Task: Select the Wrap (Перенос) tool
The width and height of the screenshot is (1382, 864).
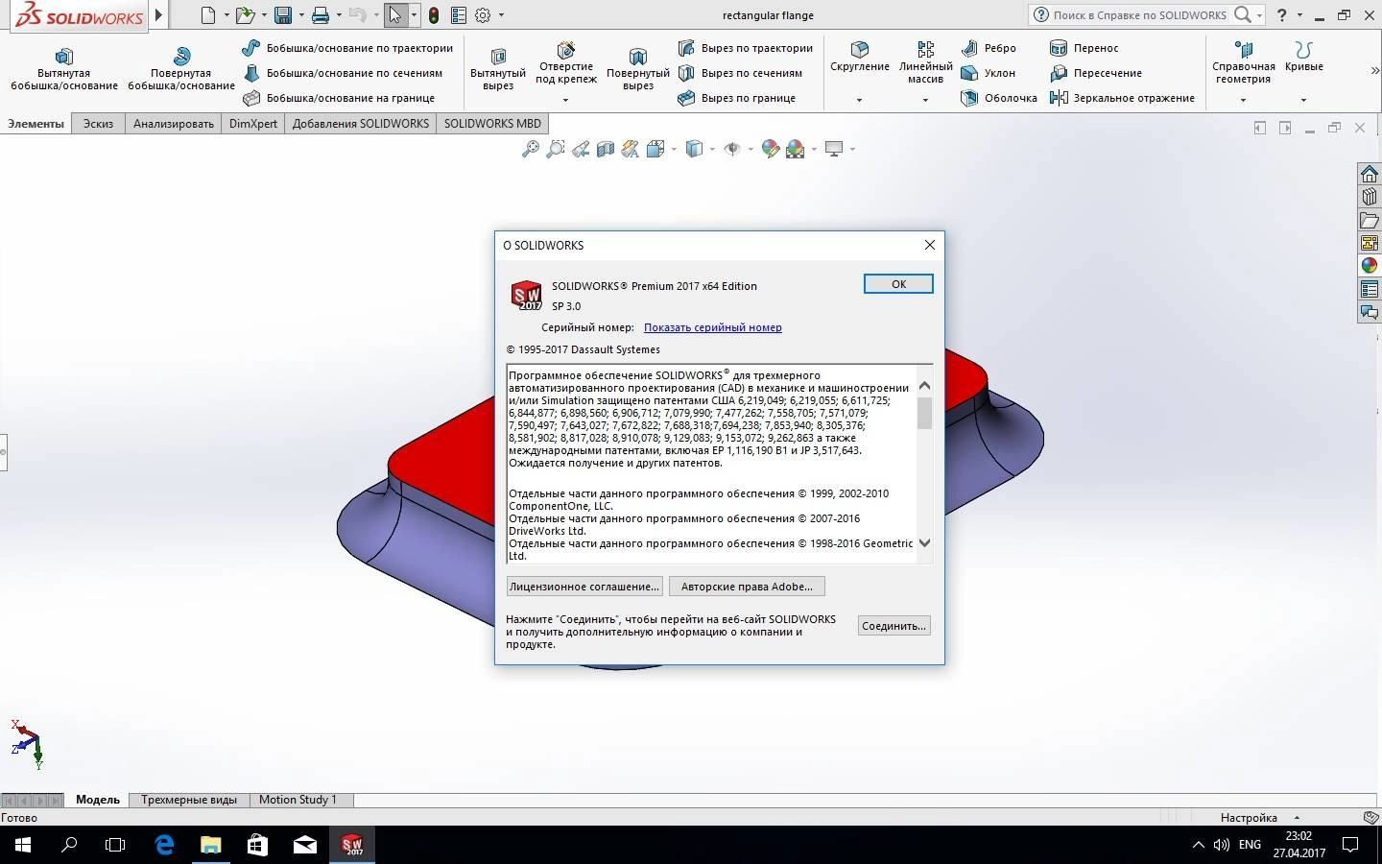Action: [1084, 48]
